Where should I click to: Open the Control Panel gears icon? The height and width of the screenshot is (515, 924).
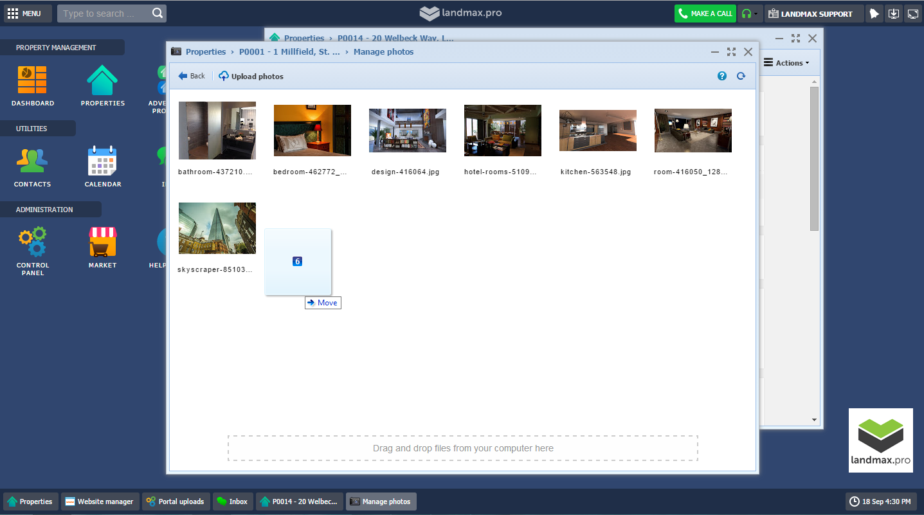click(x=32, y=242)
